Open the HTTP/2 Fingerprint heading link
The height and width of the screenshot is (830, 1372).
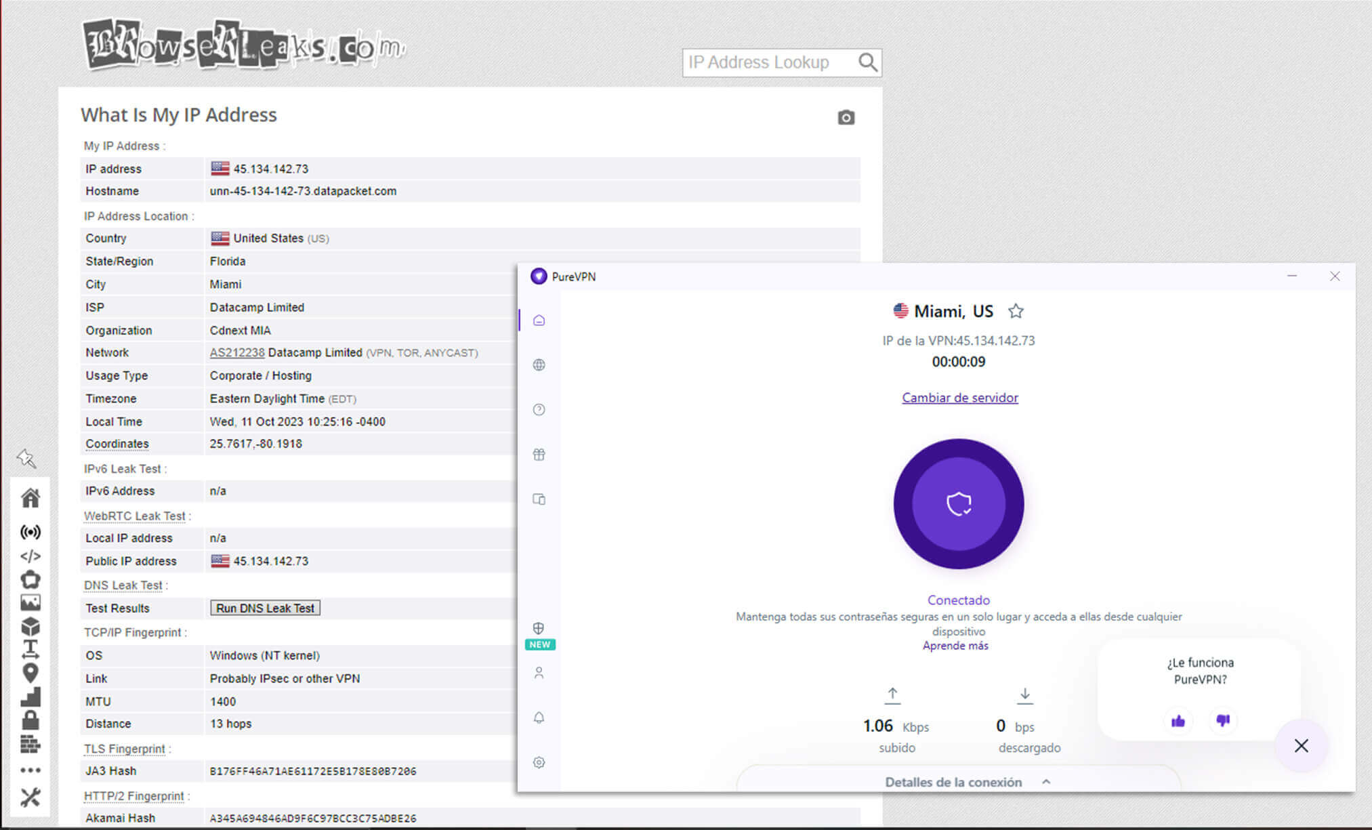coord(134,795)
